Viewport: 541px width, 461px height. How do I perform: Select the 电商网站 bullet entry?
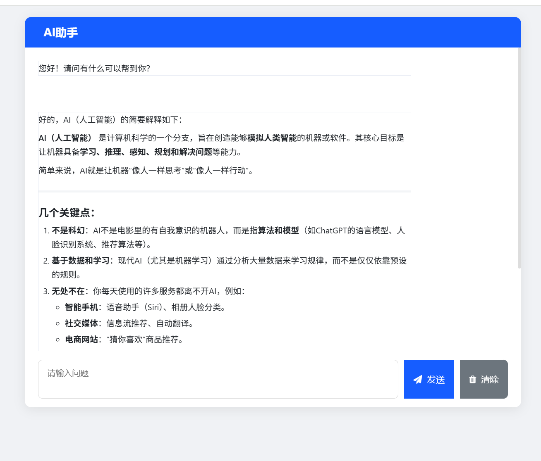pyautogui.click(x=81, y=340)
